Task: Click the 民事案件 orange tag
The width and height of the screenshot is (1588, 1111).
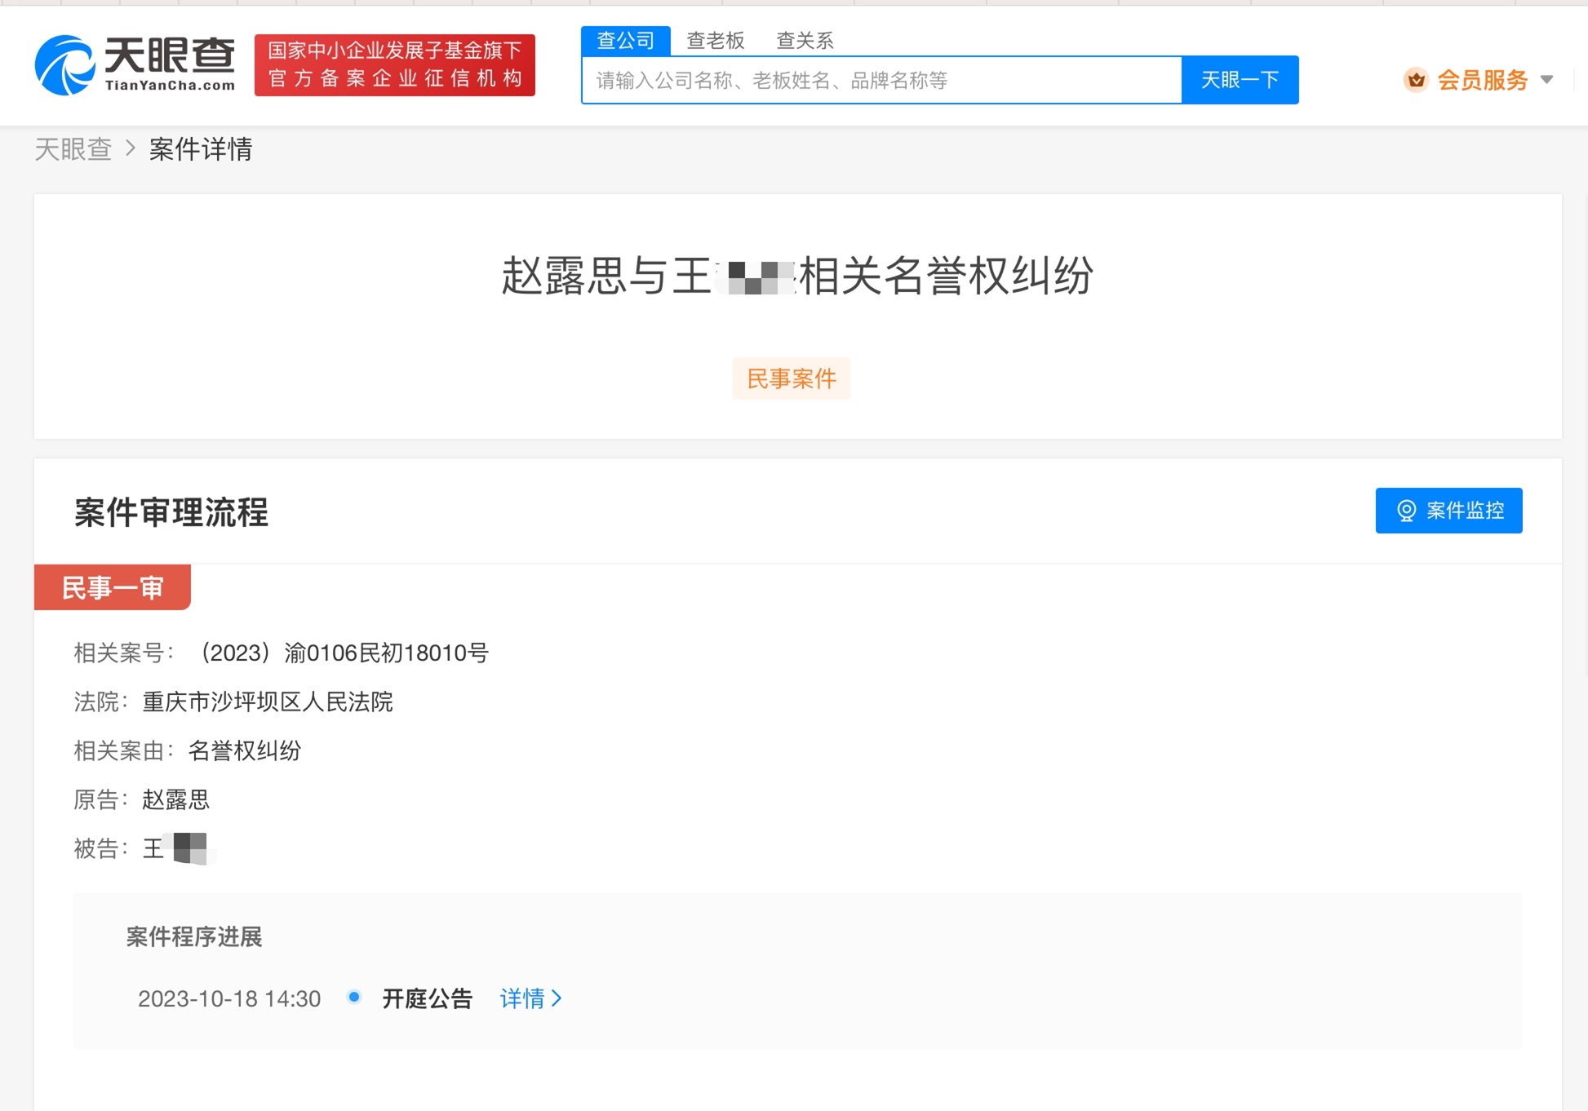Action: pyautogui.click(x=791, y=378)
